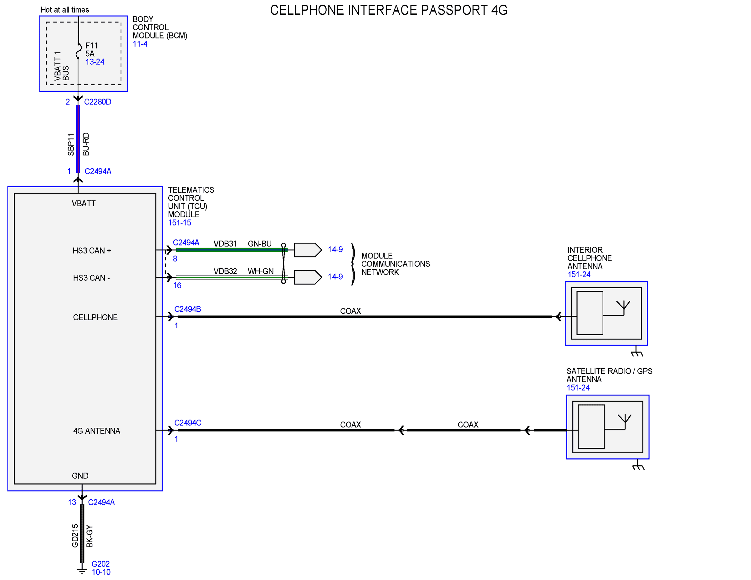Click the 'VDB31' circuit label
The height and width of the screenshot is (580, 751).
click(225, 244)
